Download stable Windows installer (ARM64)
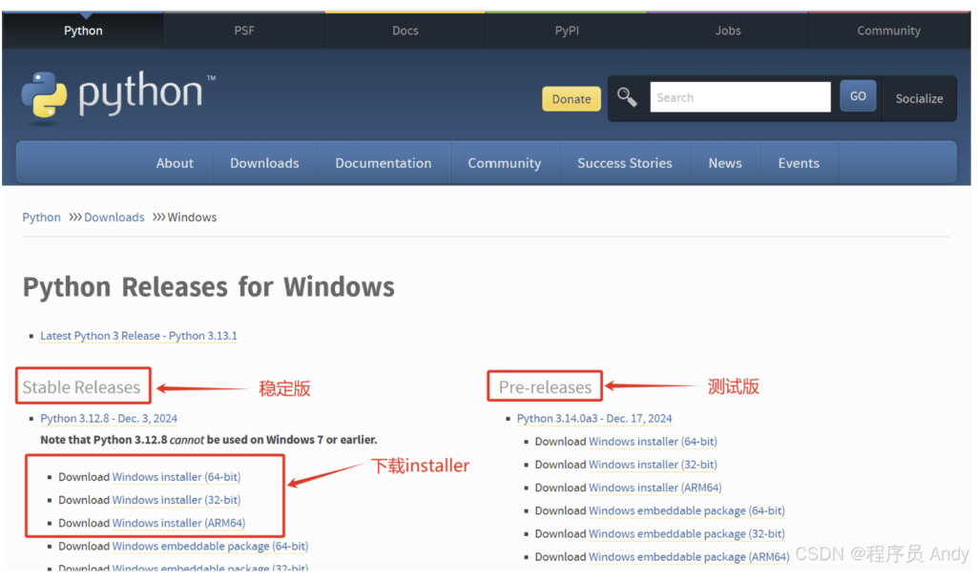The height and width of the screenshot is (581, 977). 178,523
